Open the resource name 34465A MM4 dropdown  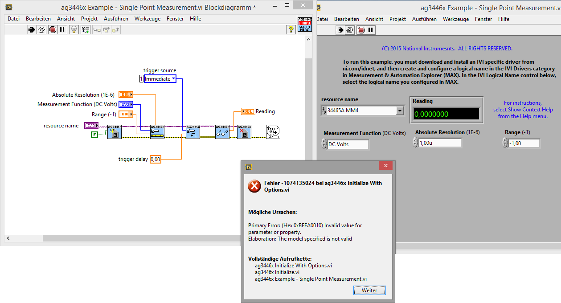click(400, 111)
